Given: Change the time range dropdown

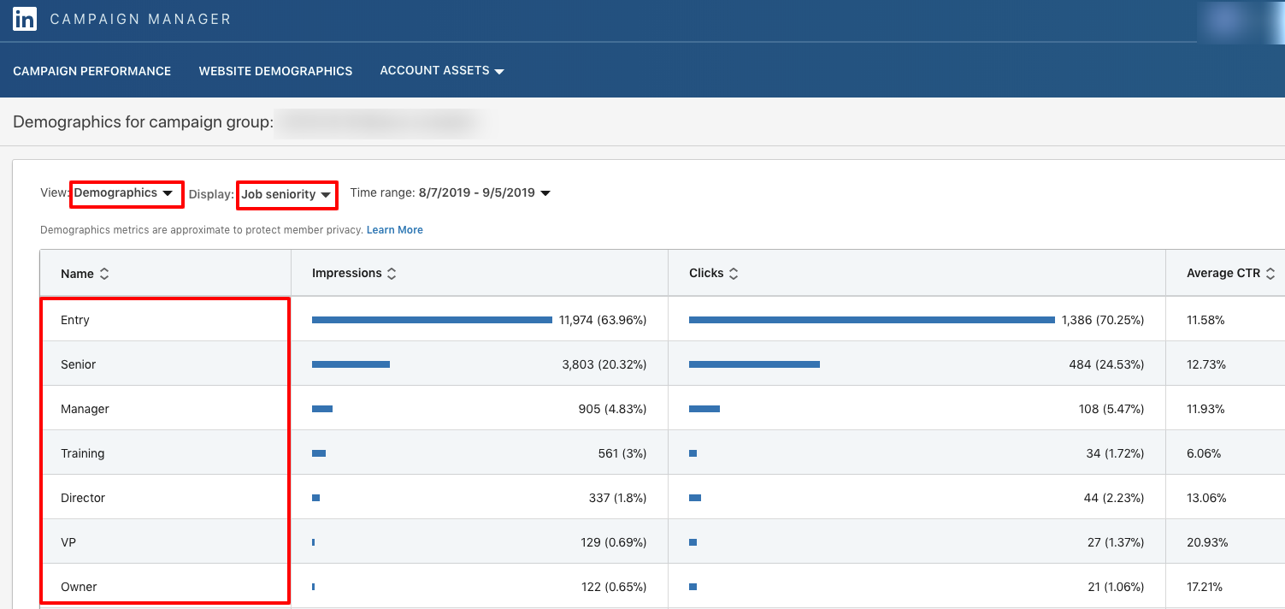Looking at the screenshot, I should (484, 193).
